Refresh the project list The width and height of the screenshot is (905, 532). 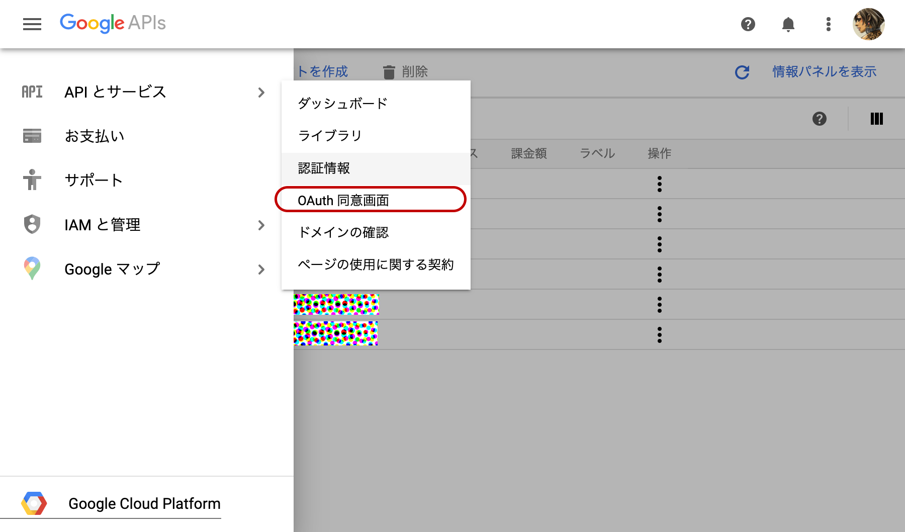pos(742,71)
